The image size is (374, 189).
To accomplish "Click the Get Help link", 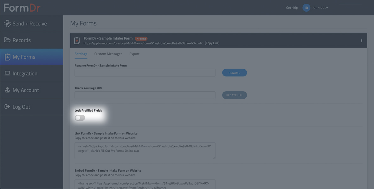I will coord(292,8).
